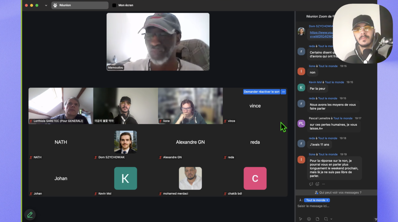
Task: Click 'Qui peut voir vos messages ?'
Action: pyautogui.click(x=338, y=193)
